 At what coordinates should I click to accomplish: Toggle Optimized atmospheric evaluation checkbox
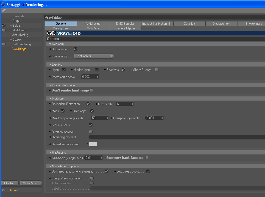(107, 171)
